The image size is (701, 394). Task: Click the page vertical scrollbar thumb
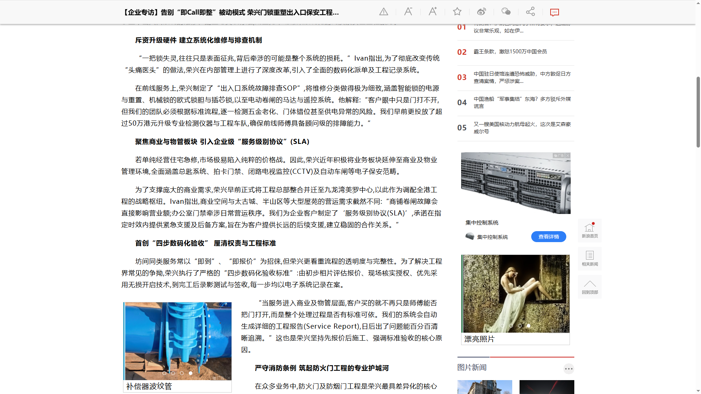tap(698, 112)
